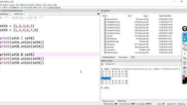Undo last annotation with curved arrow icon

click(x=185, y=58)
